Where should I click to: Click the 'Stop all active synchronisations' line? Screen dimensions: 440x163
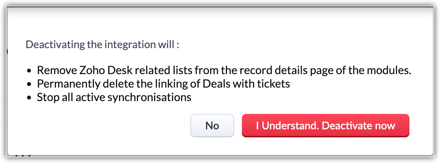point(114,97)
